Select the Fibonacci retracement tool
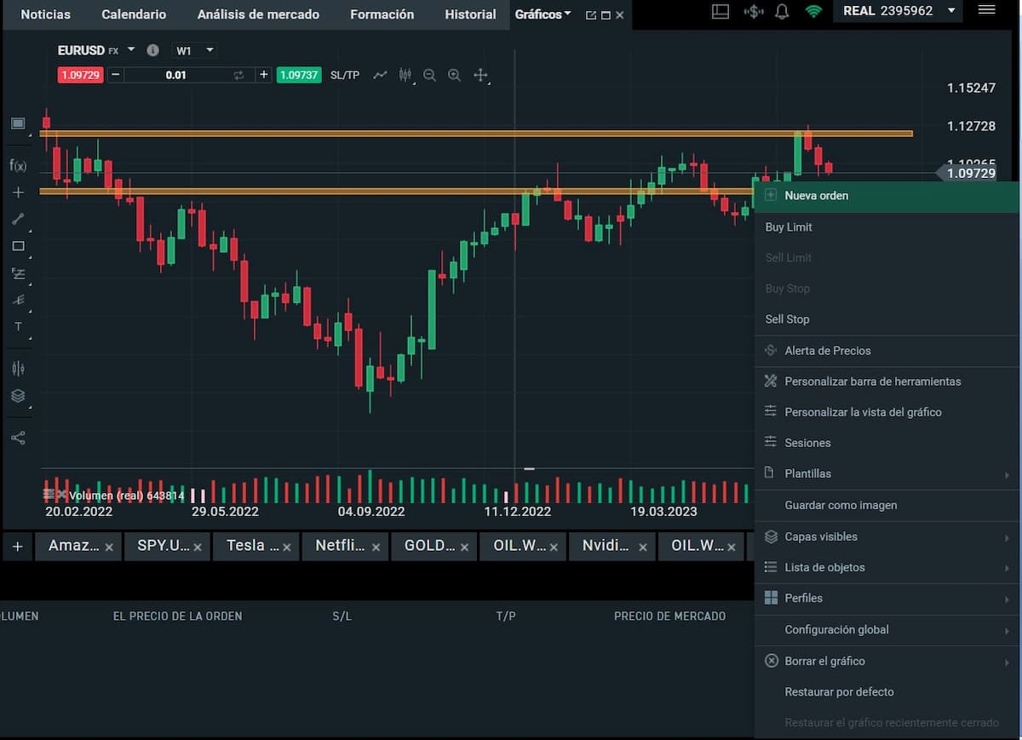 (18, 273)
